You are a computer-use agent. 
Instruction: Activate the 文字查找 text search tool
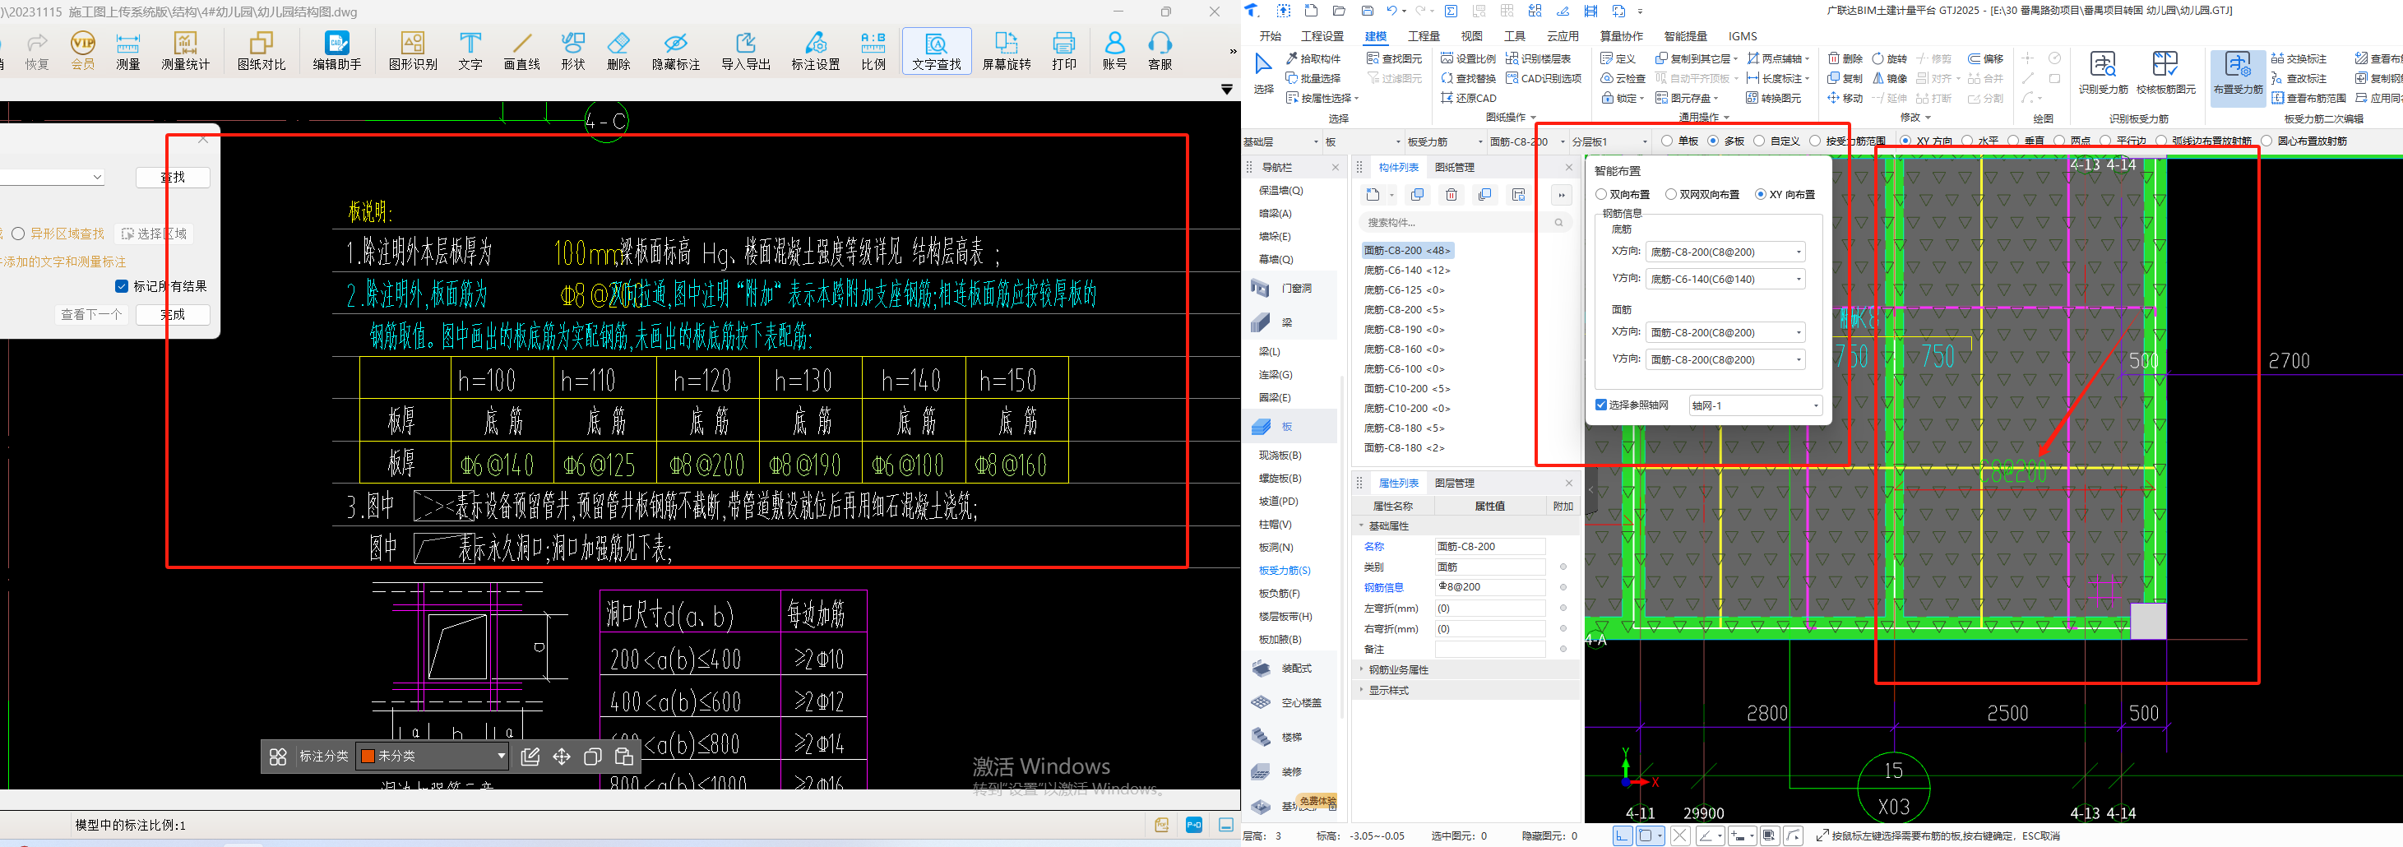(937, 51)
